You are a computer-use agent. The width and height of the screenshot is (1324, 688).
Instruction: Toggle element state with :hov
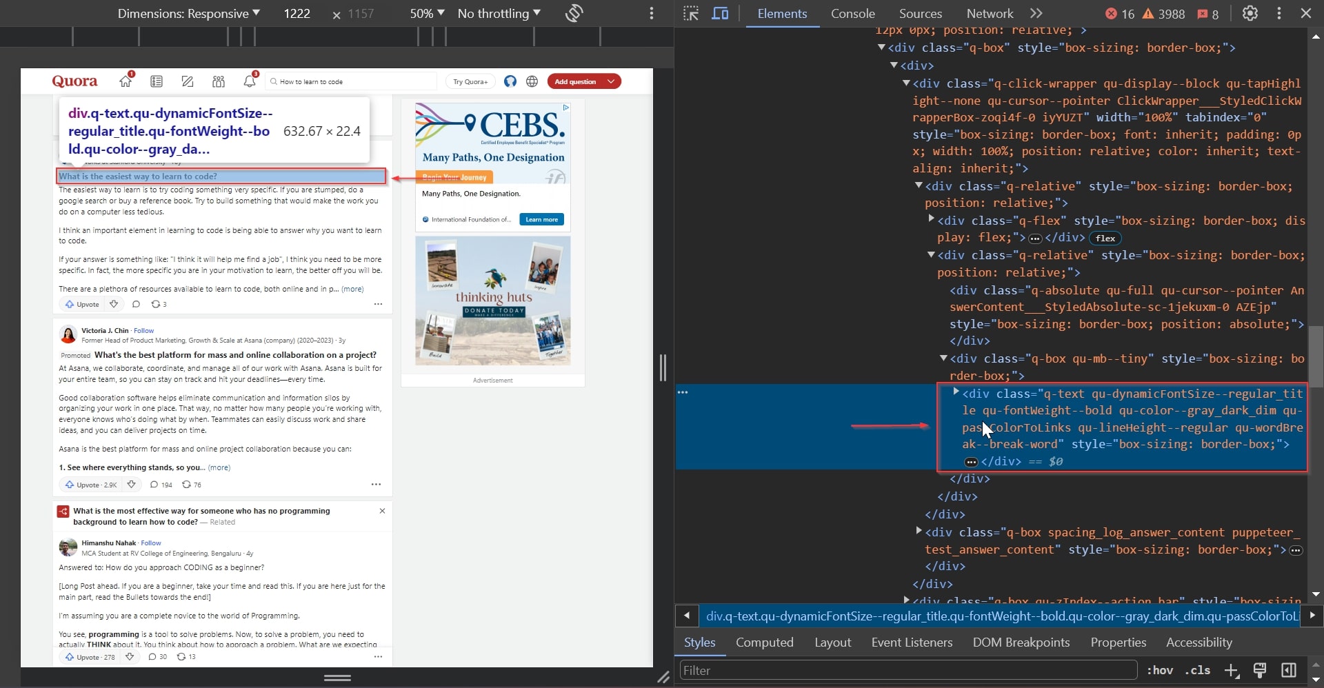pyautogui.click(x=1159, y=669)
